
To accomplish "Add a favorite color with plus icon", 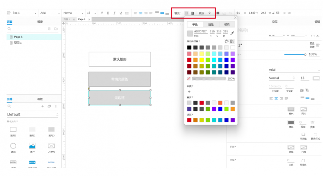I will pyautogui.click(x=189, y=92).
